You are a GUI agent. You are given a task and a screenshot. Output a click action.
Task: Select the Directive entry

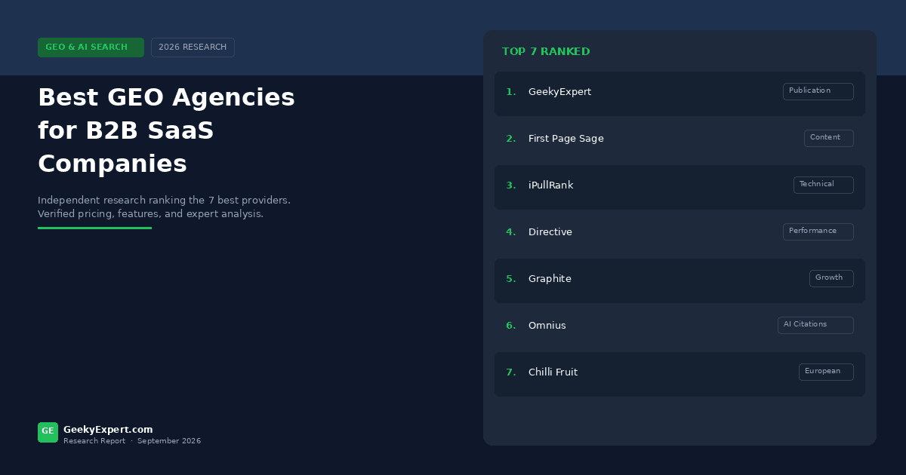(679, 234)
